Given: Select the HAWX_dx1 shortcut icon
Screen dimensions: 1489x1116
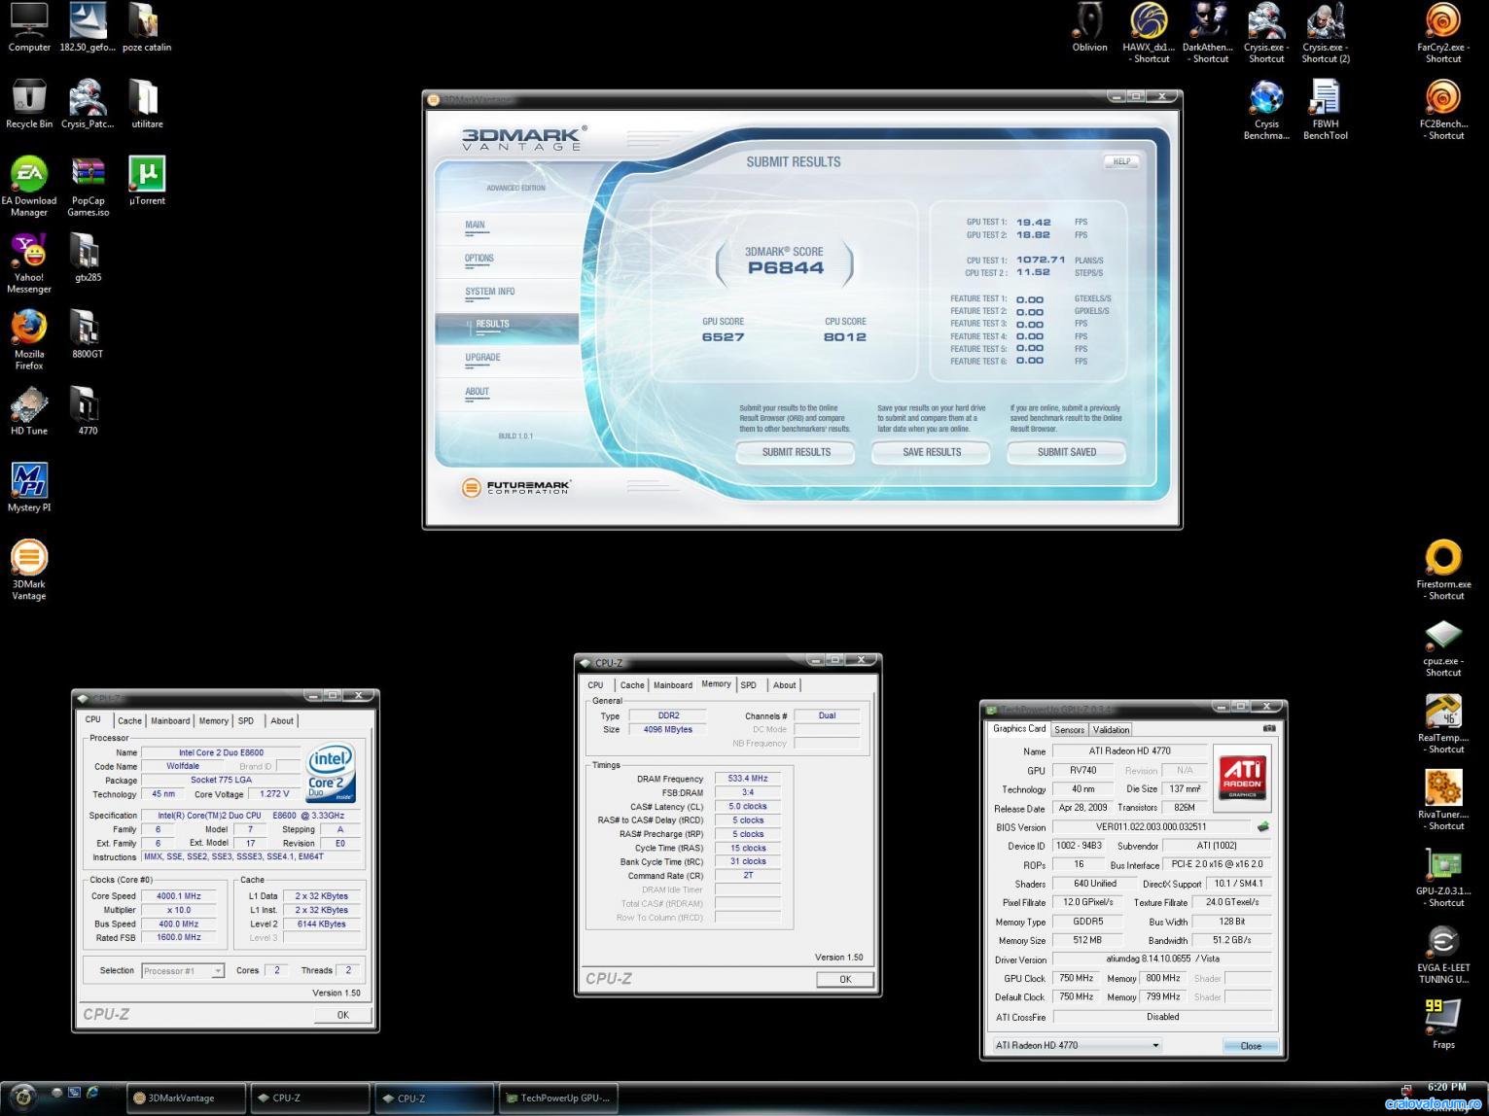Looking at the screenshot, I should pos(1149,33).
